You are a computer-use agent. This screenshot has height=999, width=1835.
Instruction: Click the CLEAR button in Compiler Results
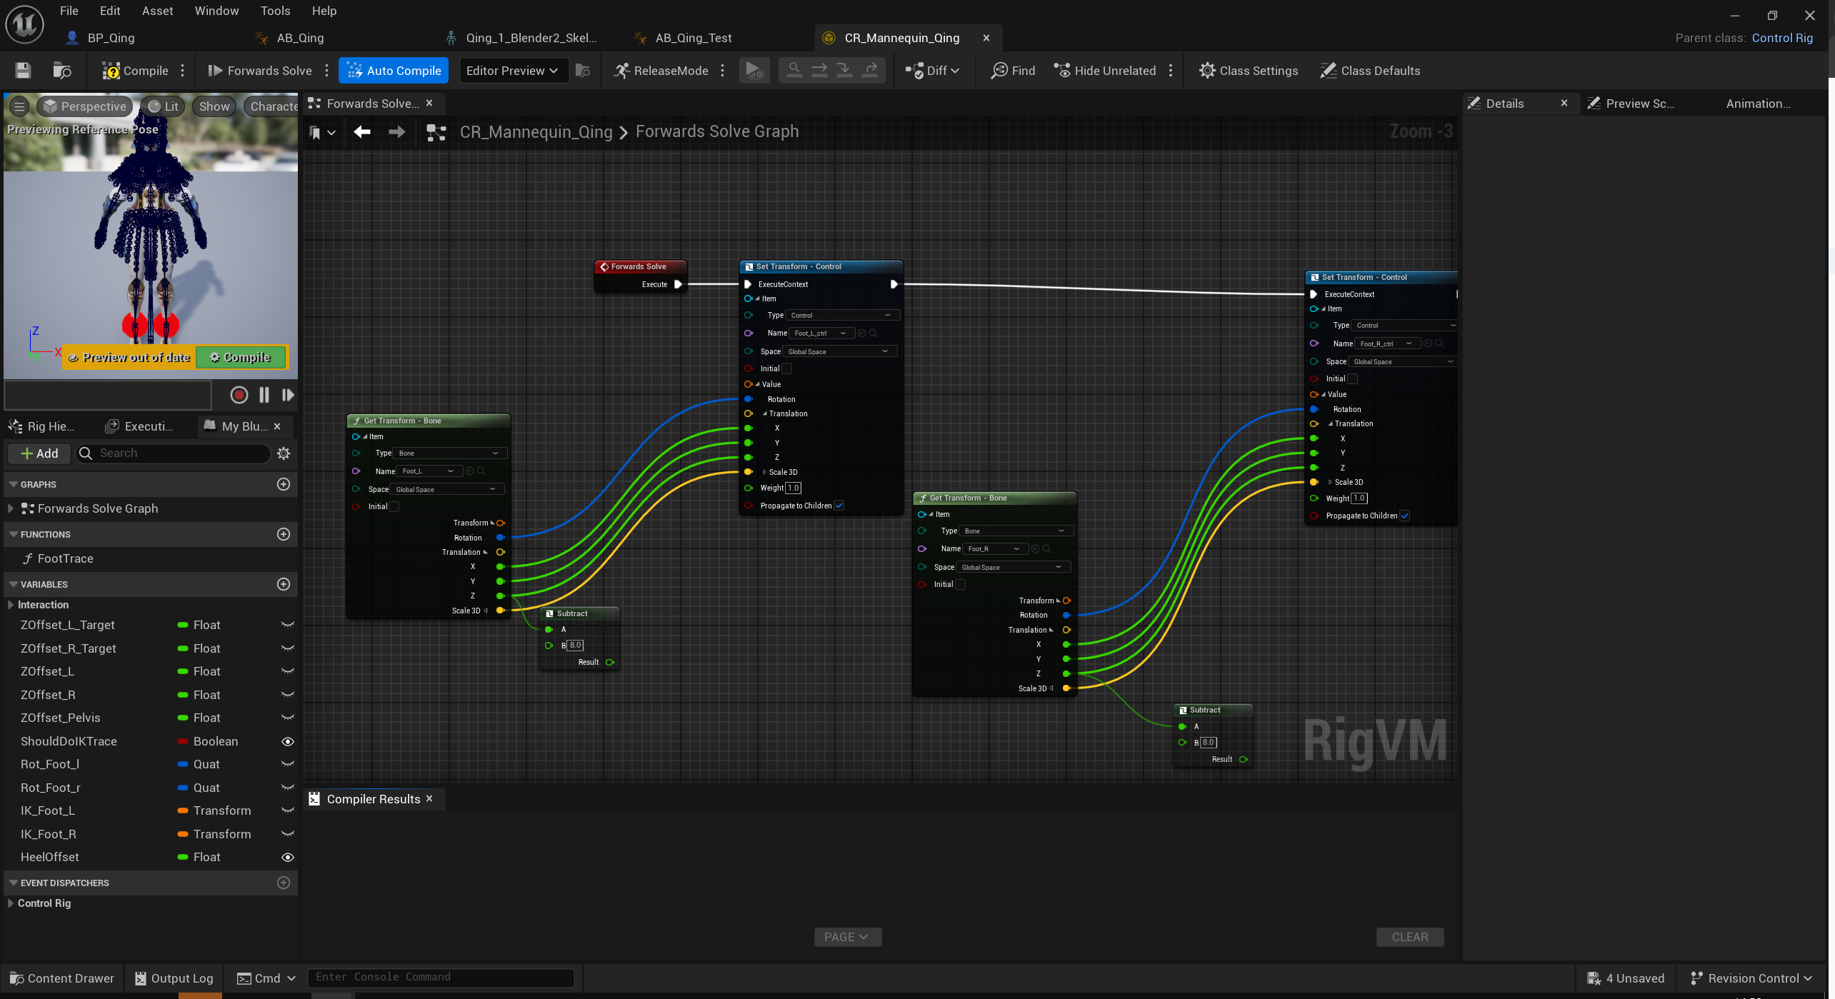click(1409, 937)
